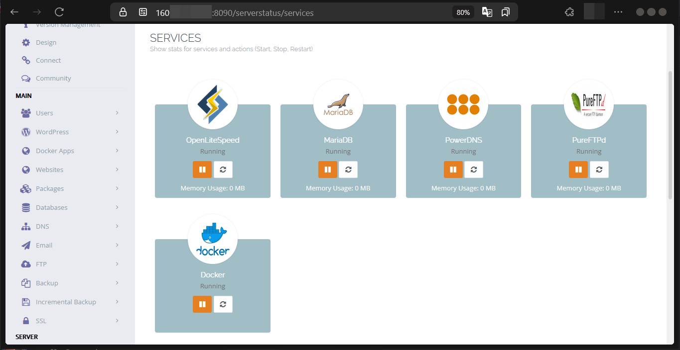Stop the MariaDB service
Viewport: 680px width, 350px height.
click(x=328, y=170)
